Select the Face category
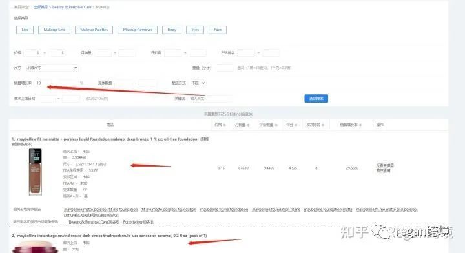 (218, 30)
